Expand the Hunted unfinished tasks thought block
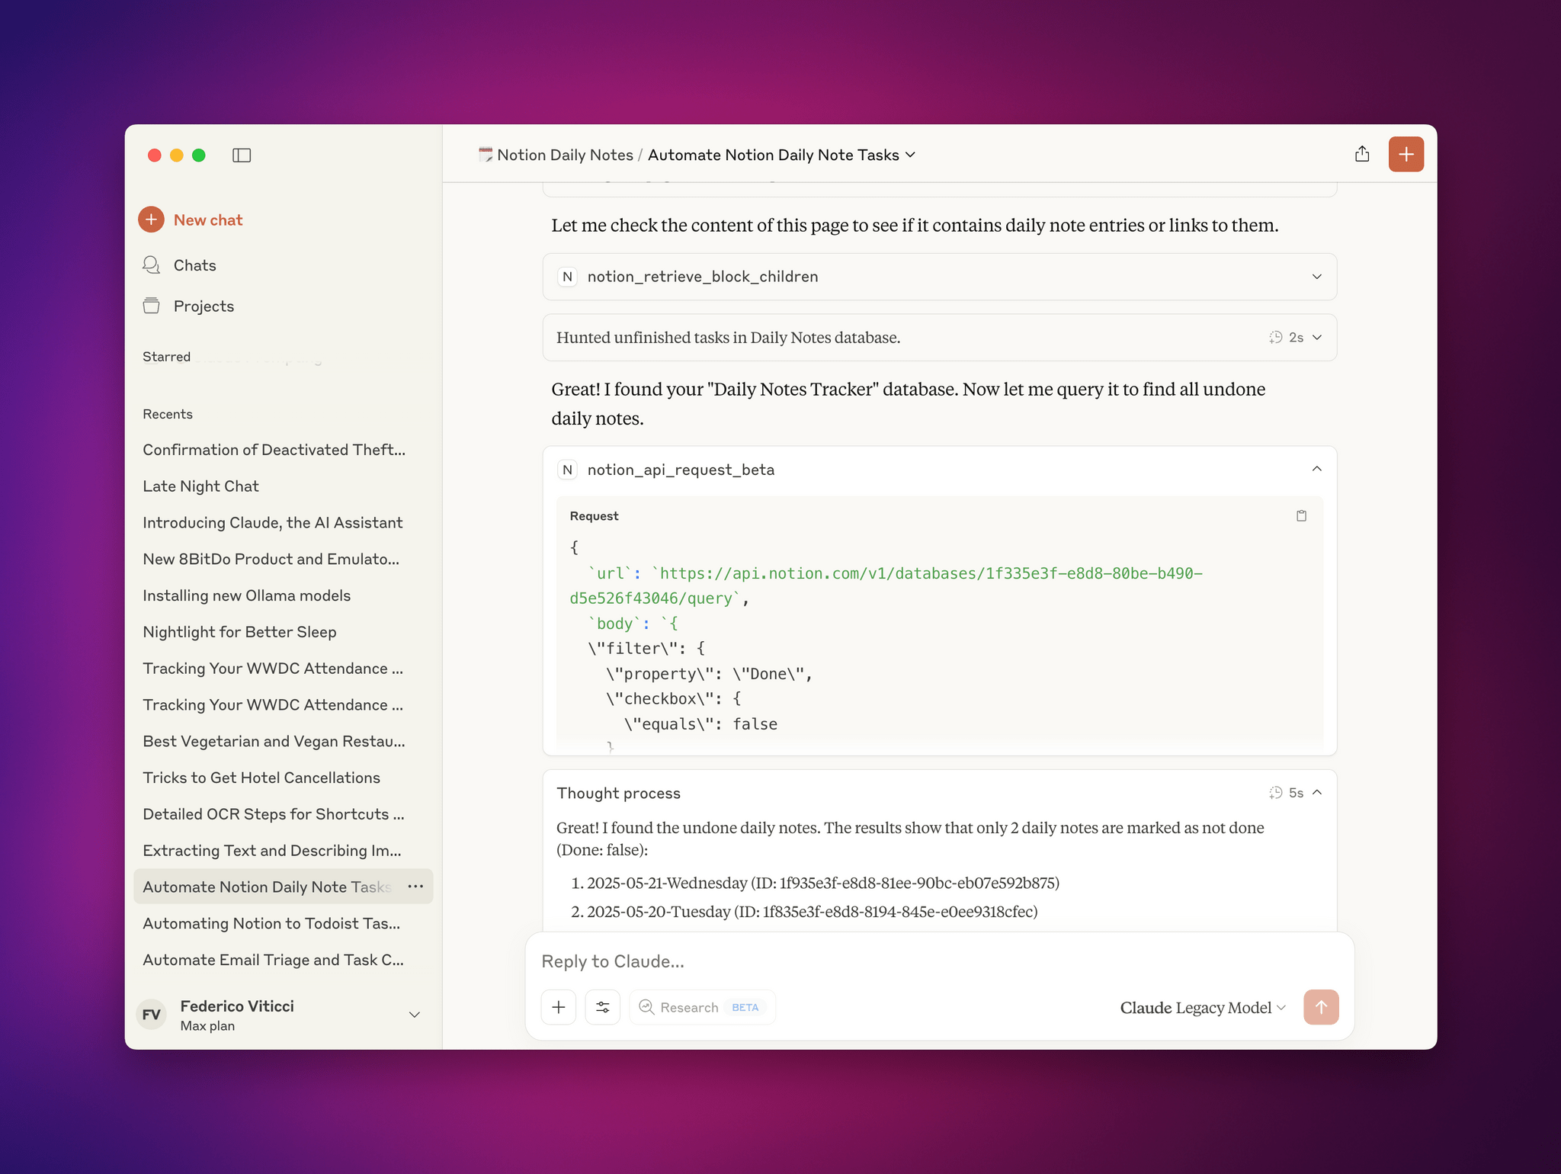 (x=940, y=338)
